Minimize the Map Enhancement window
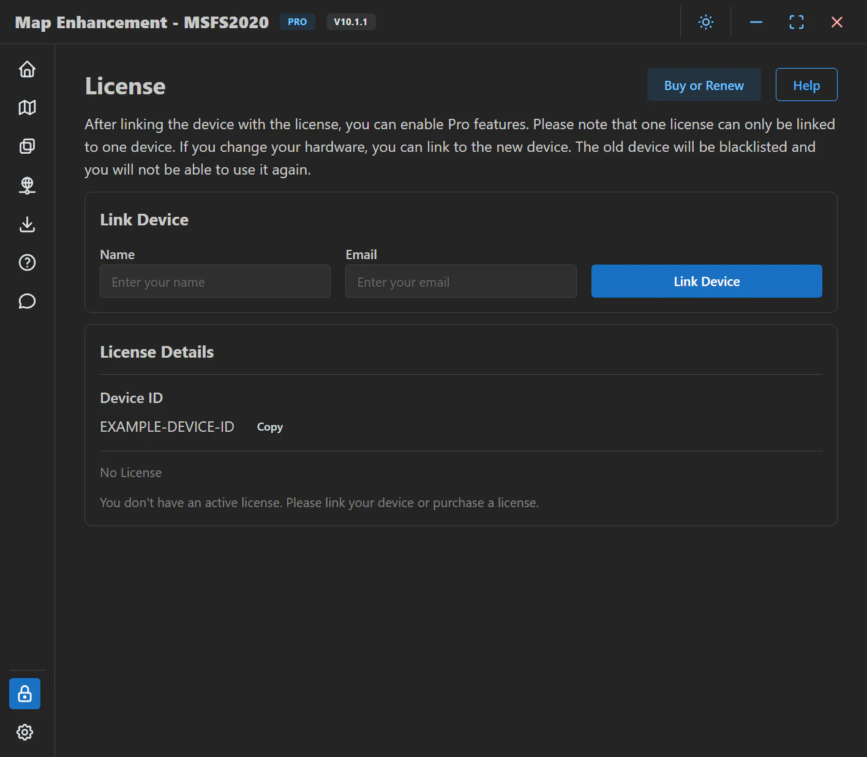Image resolution: width=867 pixels, height=757 pixels. pos(756,22)
